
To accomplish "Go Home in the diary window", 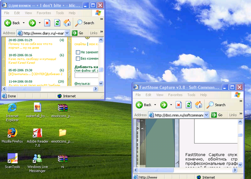I will coord(67,23).
